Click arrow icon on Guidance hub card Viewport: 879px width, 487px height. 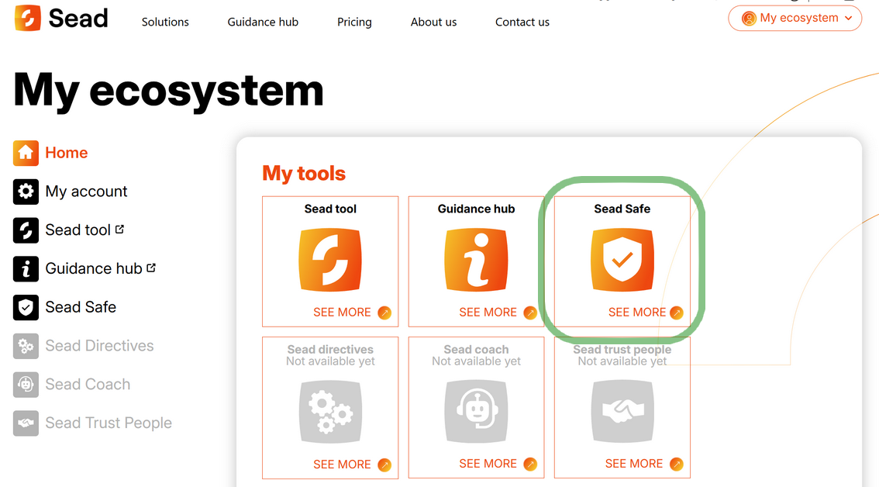[530, 313]
